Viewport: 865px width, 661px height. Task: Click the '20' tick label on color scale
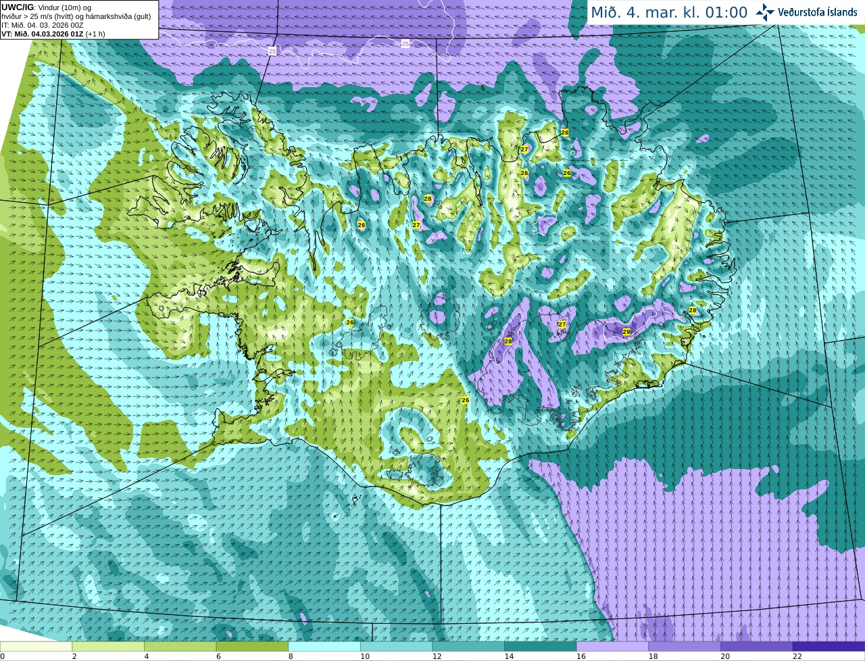(x=725, y=656)
